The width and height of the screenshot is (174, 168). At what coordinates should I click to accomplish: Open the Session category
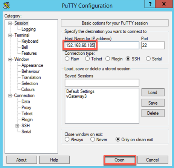(21, 23)
